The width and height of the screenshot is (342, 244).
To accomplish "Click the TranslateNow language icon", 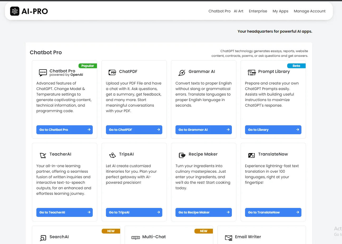I will pyautogui.click(x=252, y=155).
